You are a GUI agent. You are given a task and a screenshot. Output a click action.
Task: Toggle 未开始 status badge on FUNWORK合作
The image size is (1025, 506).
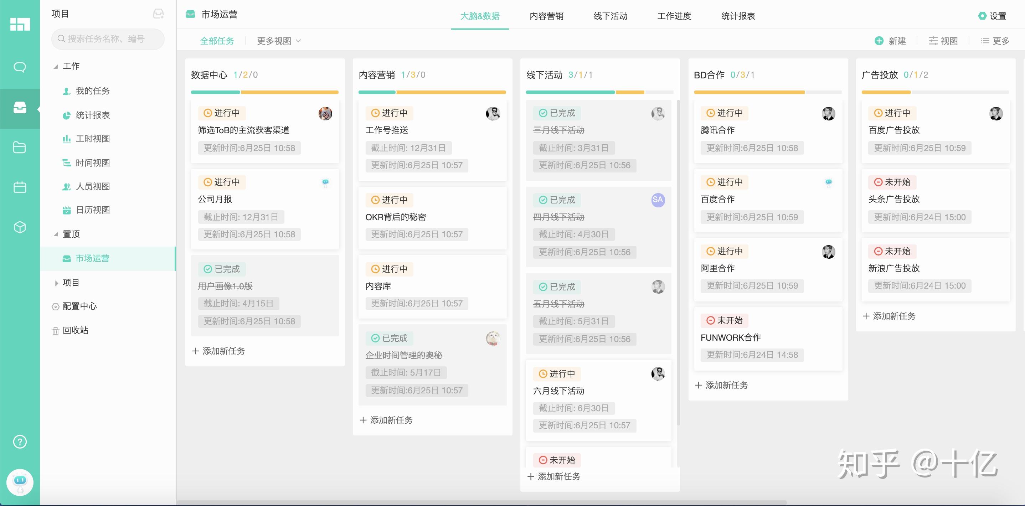coord(724,320)
